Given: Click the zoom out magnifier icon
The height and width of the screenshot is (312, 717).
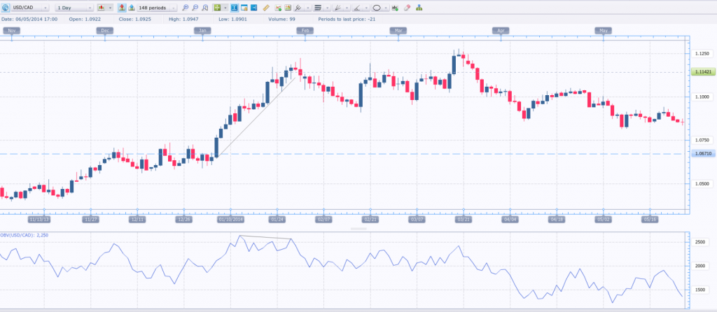Looking at the screenshot, I should pyautogui.click(x=195, y=7).
